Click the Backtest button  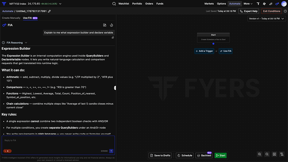click(204, 155)
